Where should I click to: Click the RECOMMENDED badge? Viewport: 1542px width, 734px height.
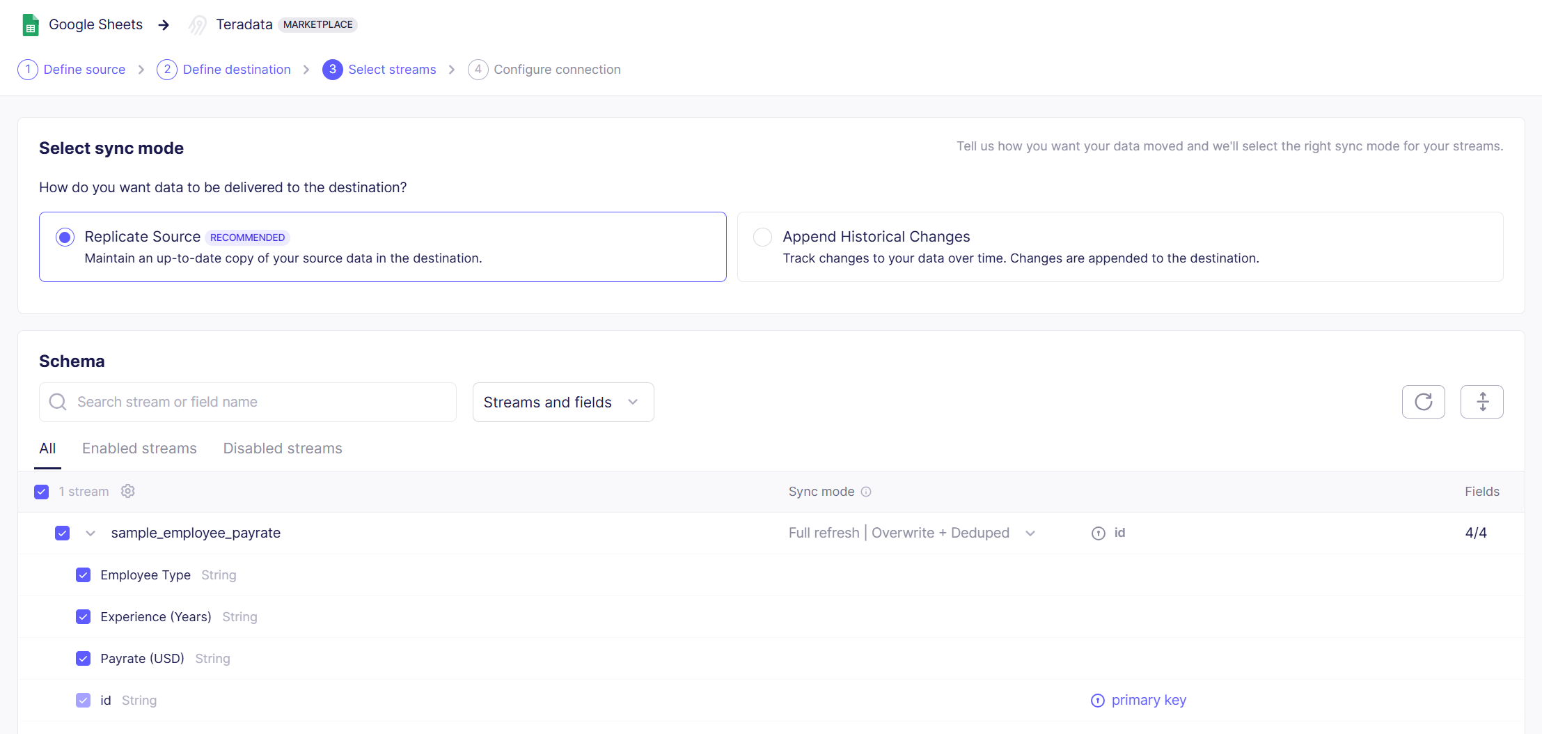click(x=247, y=237)
